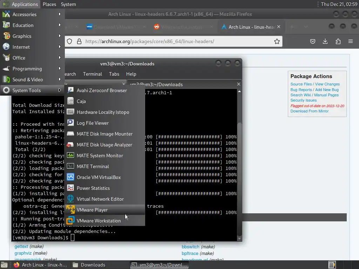This screenshot has width=359, height=269.
Task: Open Avahi Zeroconf Browser from System Tools
Action: pos(104,90)
